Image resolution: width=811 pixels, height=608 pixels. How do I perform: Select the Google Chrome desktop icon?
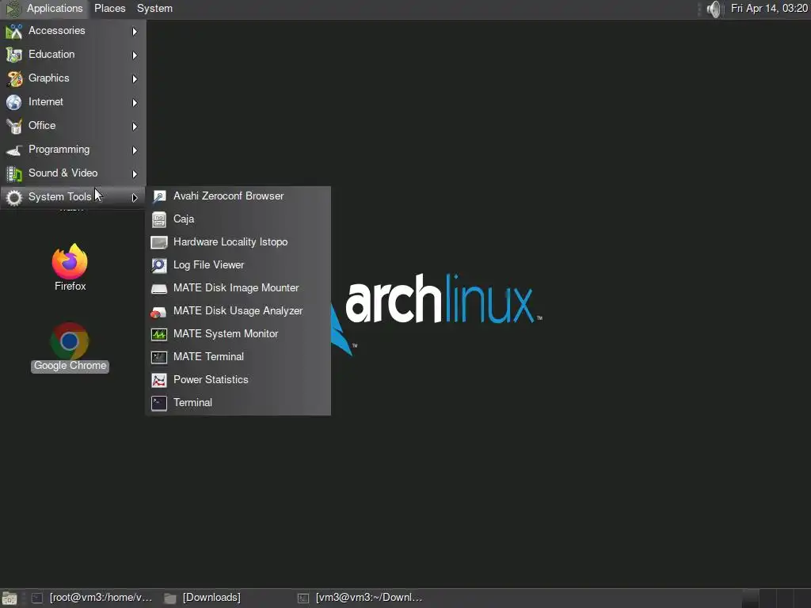(x=70, y=341)
